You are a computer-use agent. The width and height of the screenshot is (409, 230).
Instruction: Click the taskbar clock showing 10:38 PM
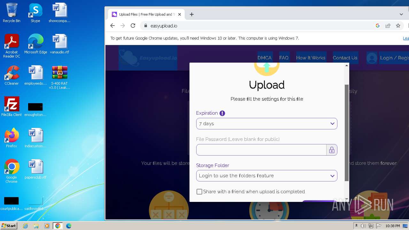coord(392,226)
